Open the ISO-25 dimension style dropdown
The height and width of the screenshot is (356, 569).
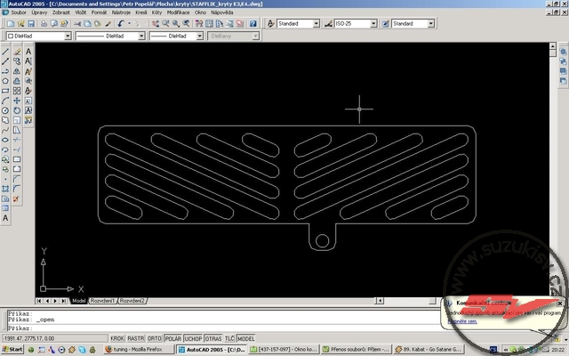pos(373,24)
